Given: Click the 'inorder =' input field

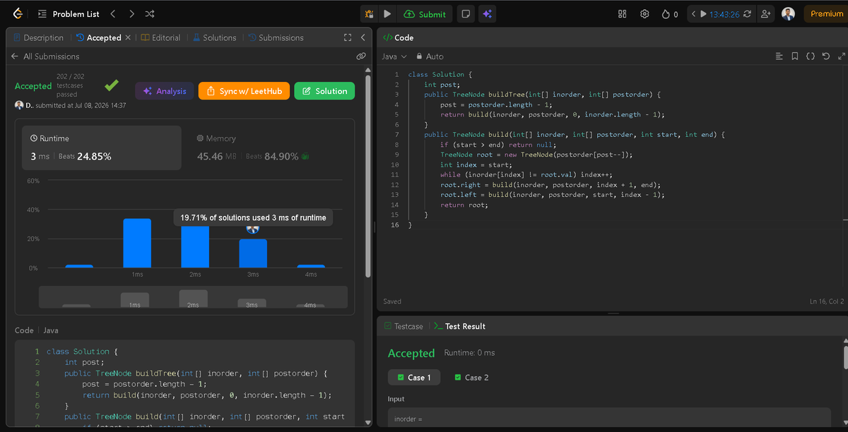Looking at the screenshot, I should [x=609, y=419].
